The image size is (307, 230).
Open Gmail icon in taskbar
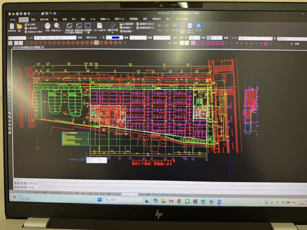pos(171,201)
